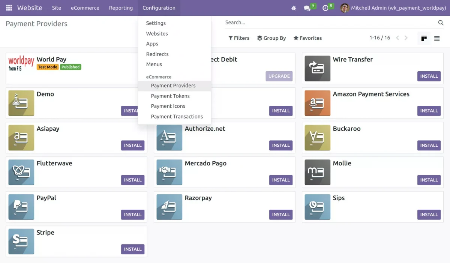This screenshot has height=263, width=450.
Task: Install Buckaroo provider
Action: [429, 145]
